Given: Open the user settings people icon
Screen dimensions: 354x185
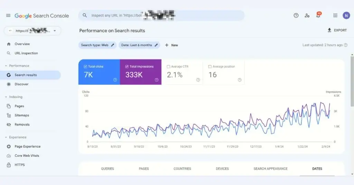Looking at the screenshot, I should click(307, 16).
